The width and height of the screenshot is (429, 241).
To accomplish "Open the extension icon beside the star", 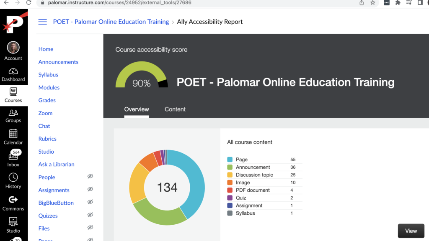I will 387,3.
